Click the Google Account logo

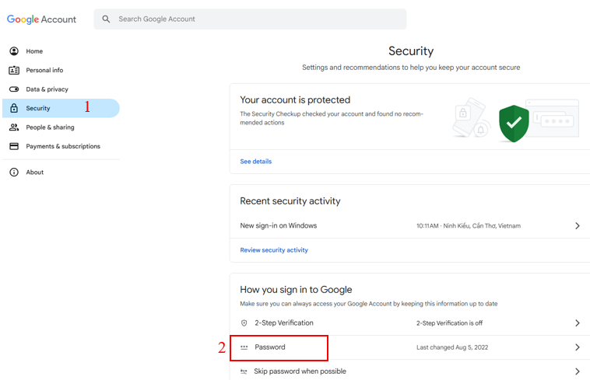click(41, 19)
